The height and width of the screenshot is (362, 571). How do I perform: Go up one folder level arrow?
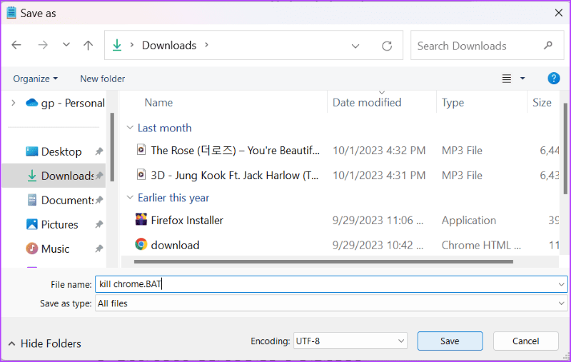(88, 45)
